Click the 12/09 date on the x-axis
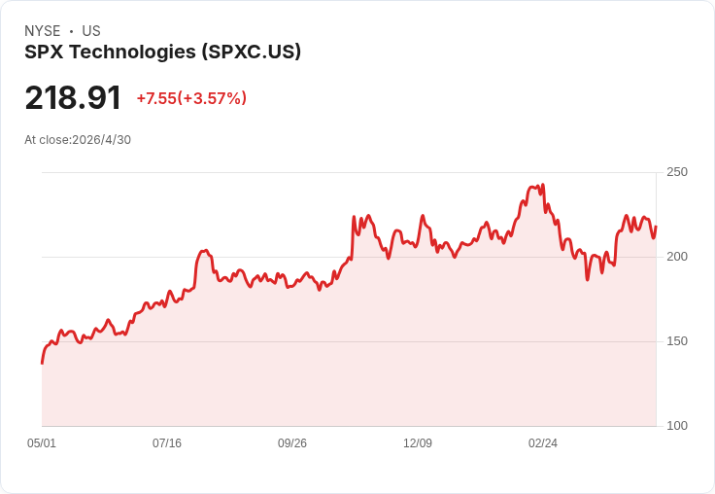The height and width of the screenshot is (494, 715). (x=418, y=442)
